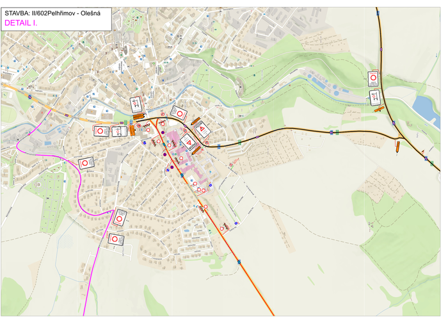The width and height of the screenshot is (448, 317).
Task: Click the leftmost no-entry sign on yellow road
Action: tap(100, 131)
